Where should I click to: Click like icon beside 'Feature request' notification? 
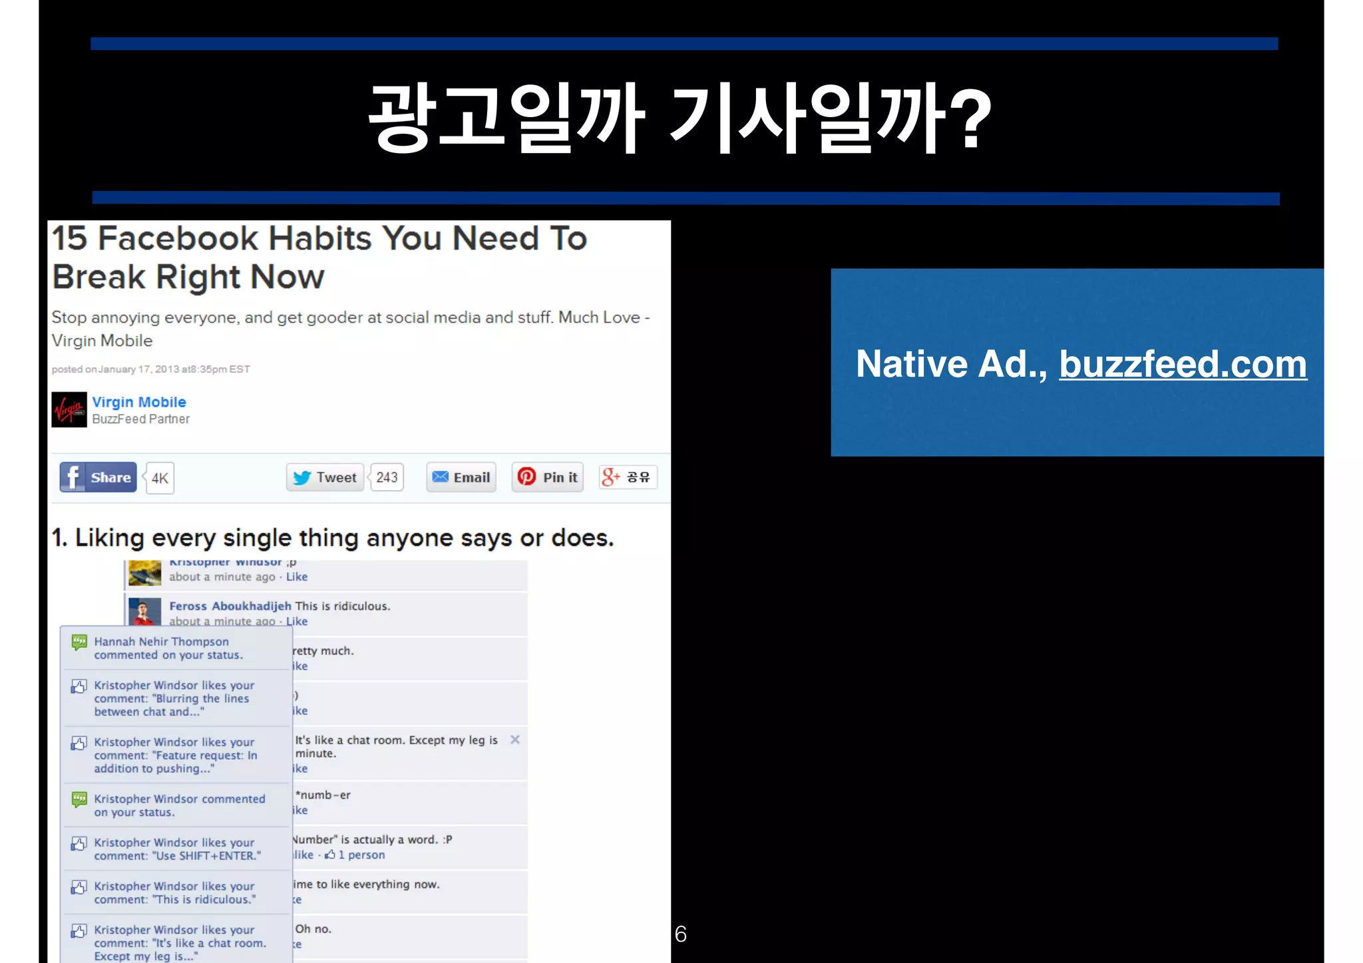[x=79, y=743]
